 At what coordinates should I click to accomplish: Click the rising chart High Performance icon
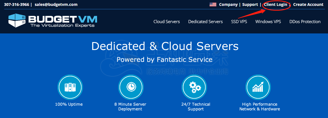pos(258,87)
